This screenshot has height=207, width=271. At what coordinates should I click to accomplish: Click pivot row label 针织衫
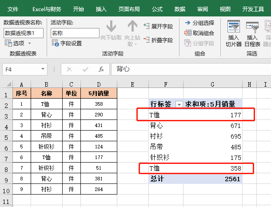click(159, 157)
